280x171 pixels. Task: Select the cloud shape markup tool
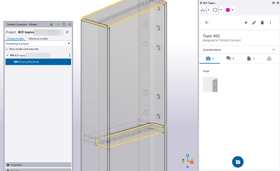pyautogui.click(x=215, y=10)
